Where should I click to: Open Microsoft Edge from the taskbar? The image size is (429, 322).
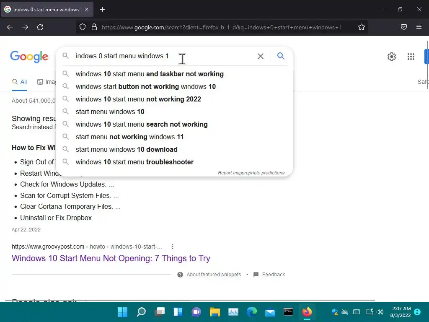(252, 312)
